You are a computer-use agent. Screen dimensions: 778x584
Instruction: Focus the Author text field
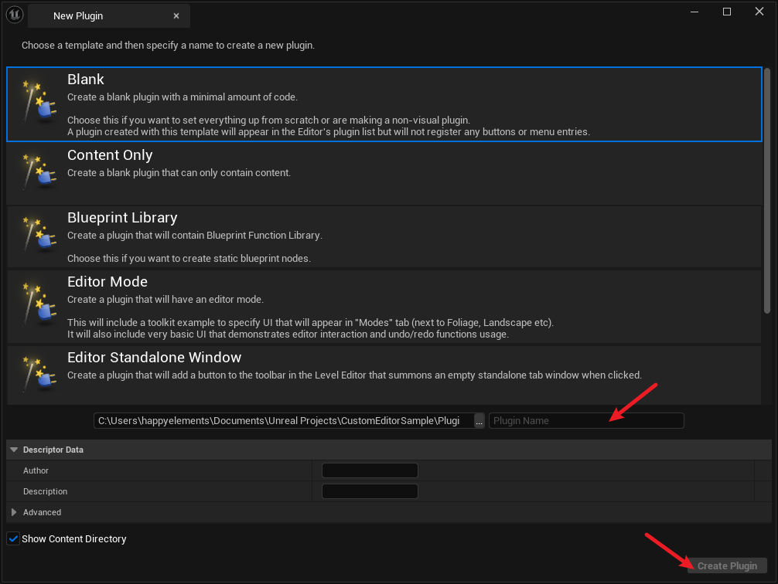click(370, 470)
